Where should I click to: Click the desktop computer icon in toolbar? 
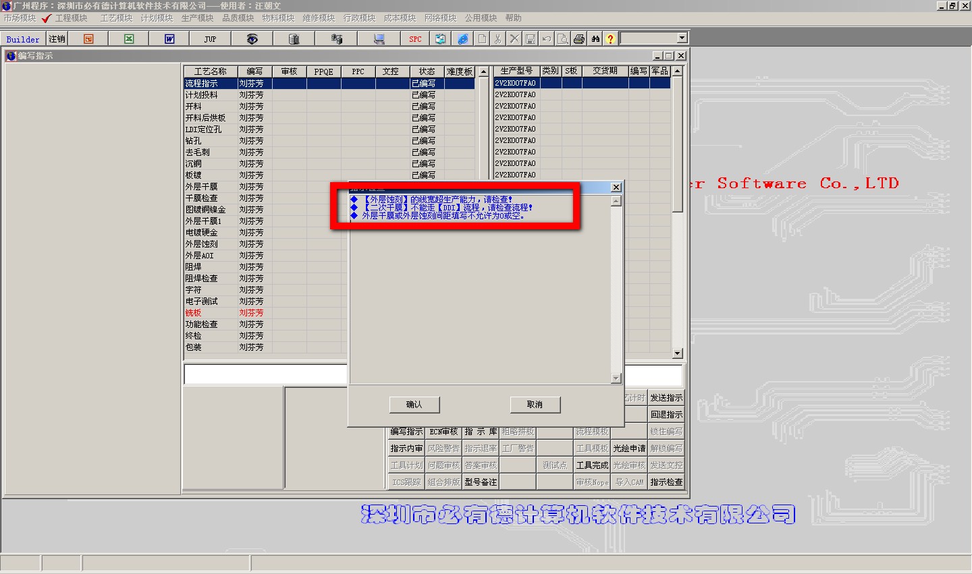(x=379, y=39)
